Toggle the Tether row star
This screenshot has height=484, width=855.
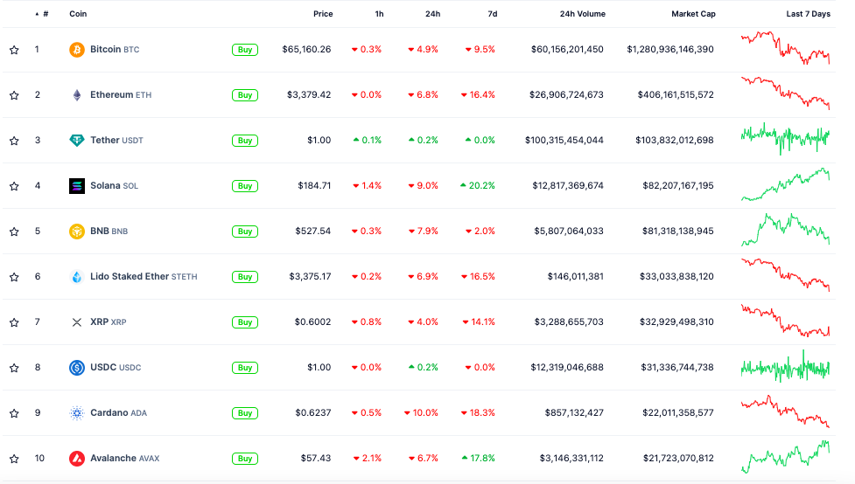pos(14,141)
